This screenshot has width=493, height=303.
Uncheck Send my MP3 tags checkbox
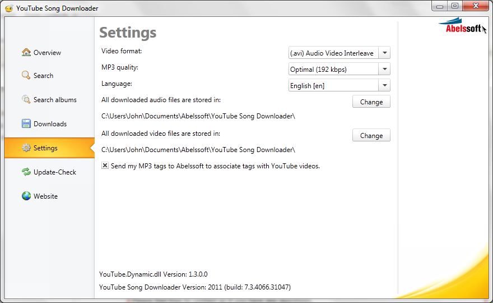(105, 166)
